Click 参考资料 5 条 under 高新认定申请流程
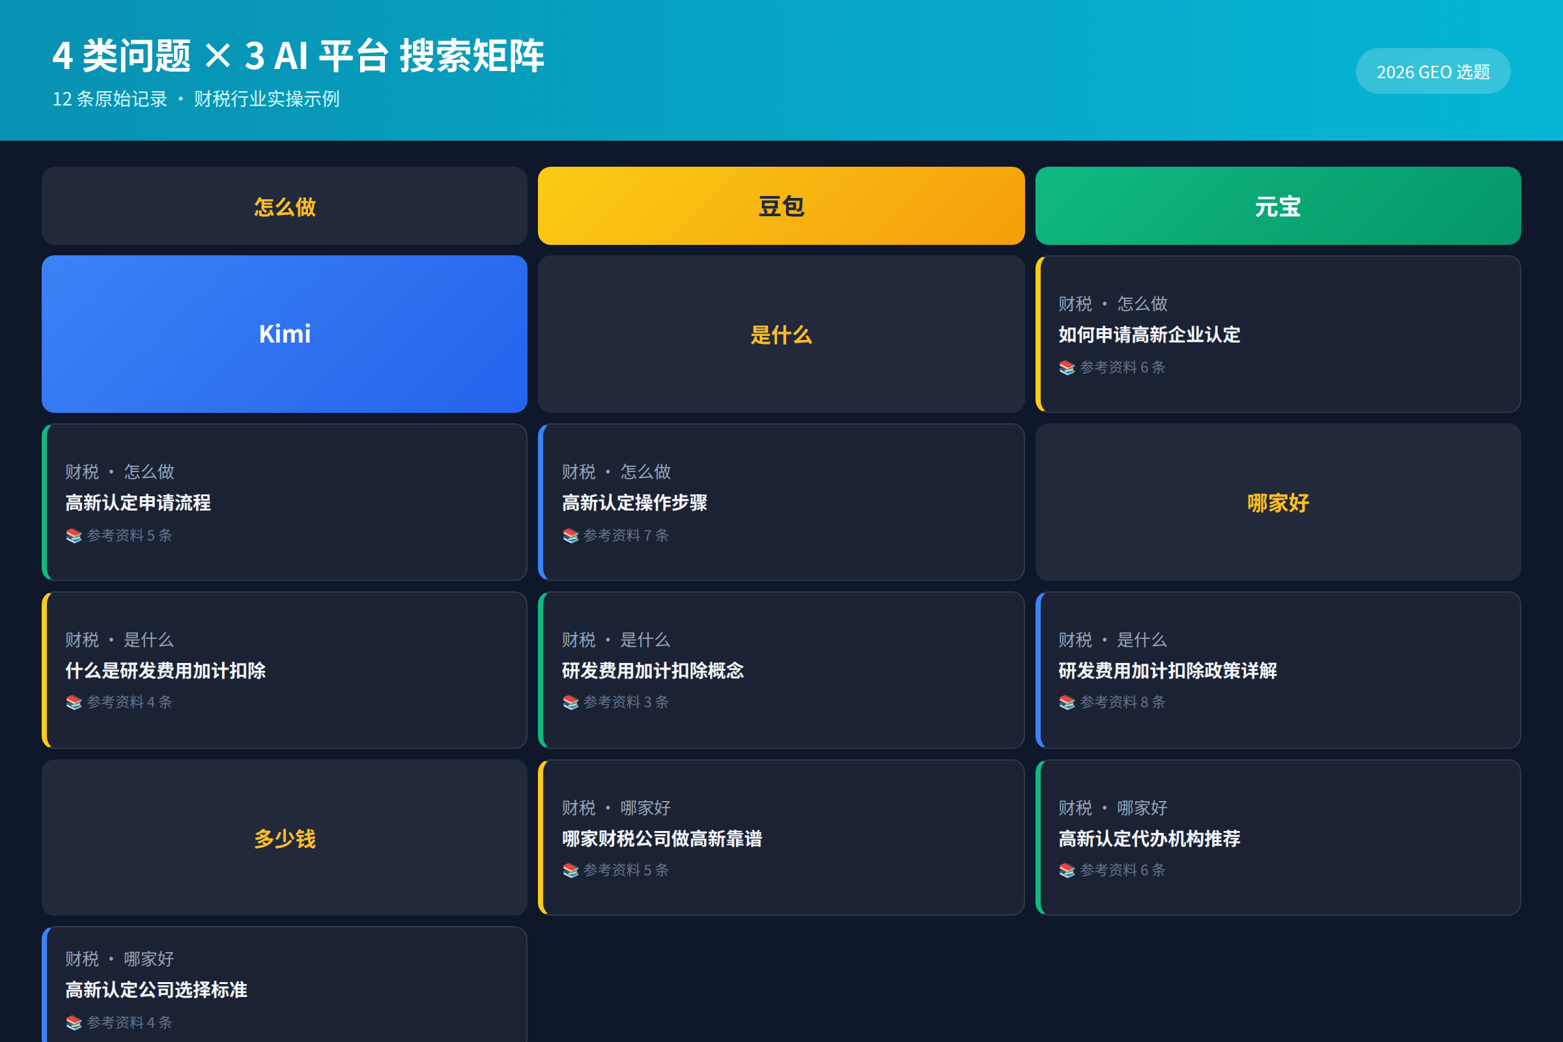Image resolution: width=1563 pixels, height=1042 pixels. [x=129, y=535]
